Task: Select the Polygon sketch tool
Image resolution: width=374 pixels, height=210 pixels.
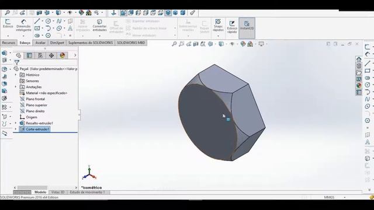Action: (48, 36)
